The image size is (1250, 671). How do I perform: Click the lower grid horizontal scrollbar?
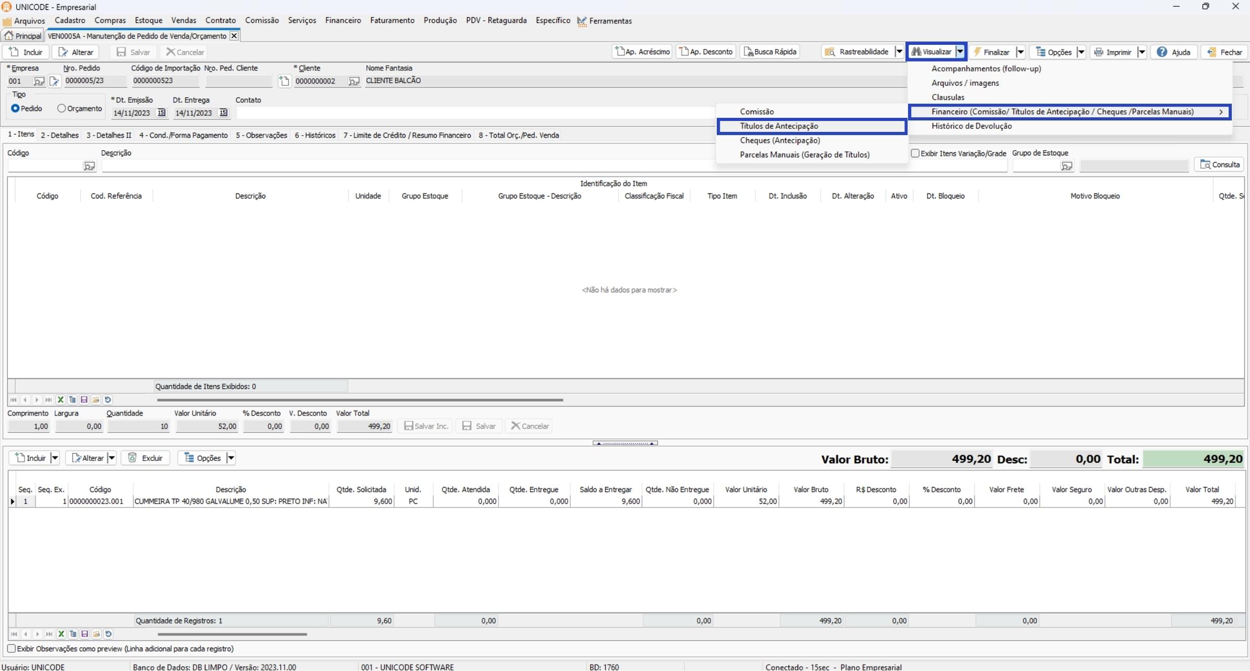pyautogui.click(x=232, y=634)
